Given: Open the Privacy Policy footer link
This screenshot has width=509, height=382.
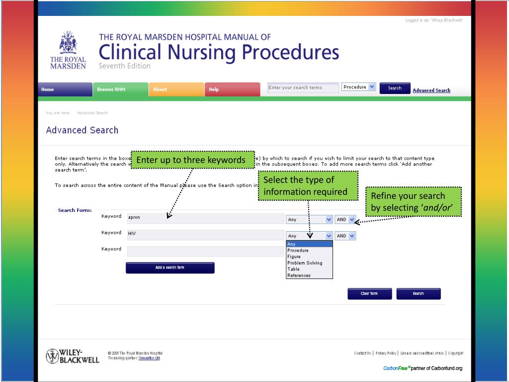Looking at the screenshot, I should [x=386, y=353].
